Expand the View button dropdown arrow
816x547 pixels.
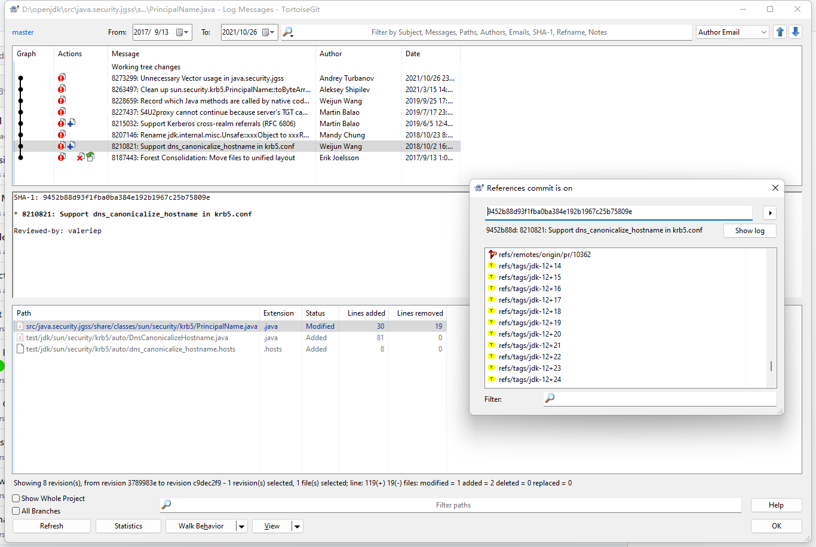coord(297,526)
